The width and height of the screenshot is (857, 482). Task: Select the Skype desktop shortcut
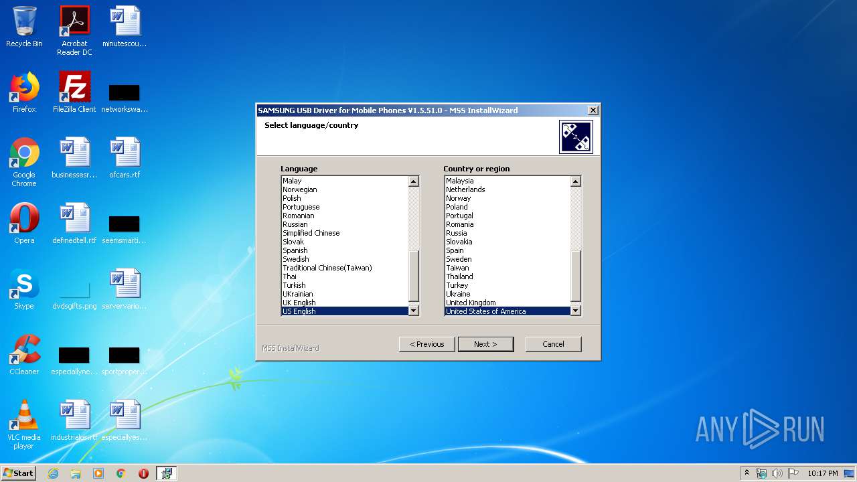24,289
